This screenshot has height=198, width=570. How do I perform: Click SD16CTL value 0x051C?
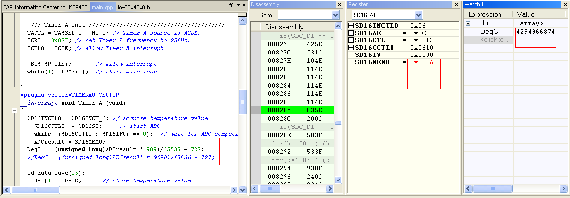[422, 40]
